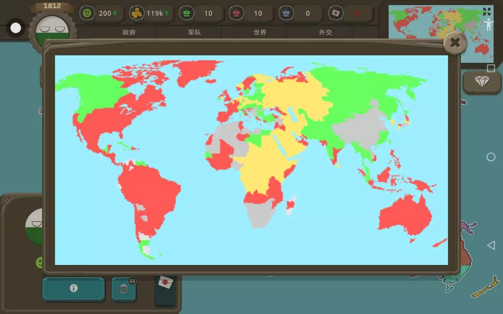The image size is (503, 314).
Task: Open the red-sealed envelope at bottom
Action: (165, 283)
